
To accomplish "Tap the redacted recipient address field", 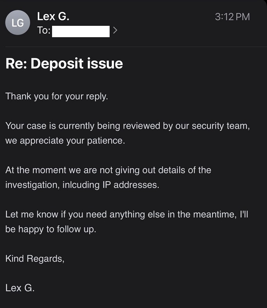I will tap(81, 31).
